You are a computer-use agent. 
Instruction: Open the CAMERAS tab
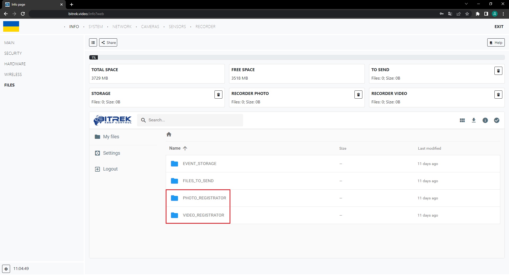coord(150,27)
